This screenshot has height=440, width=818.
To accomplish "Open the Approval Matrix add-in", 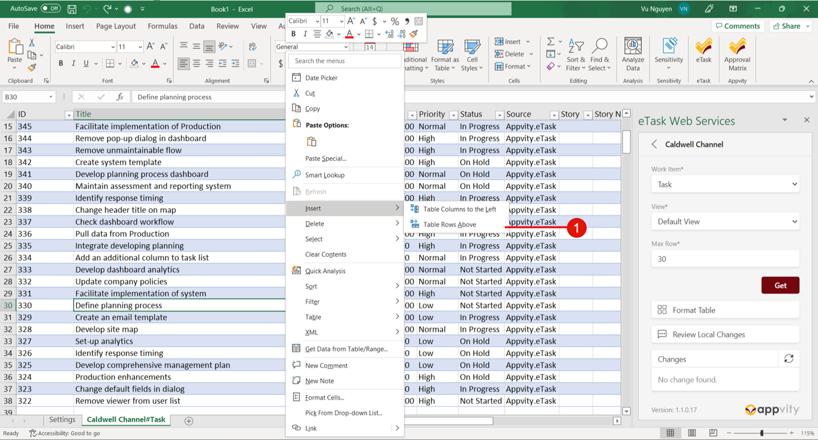I will [x=737, y=54].
